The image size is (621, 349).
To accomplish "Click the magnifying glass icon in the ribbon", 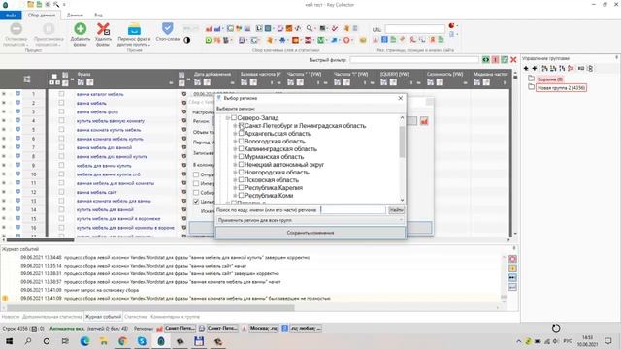I will click(310, 28).
